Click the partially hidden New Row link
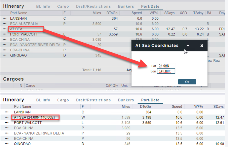Image resolution: width=228 pixels, height=147 pixels. 215,61
